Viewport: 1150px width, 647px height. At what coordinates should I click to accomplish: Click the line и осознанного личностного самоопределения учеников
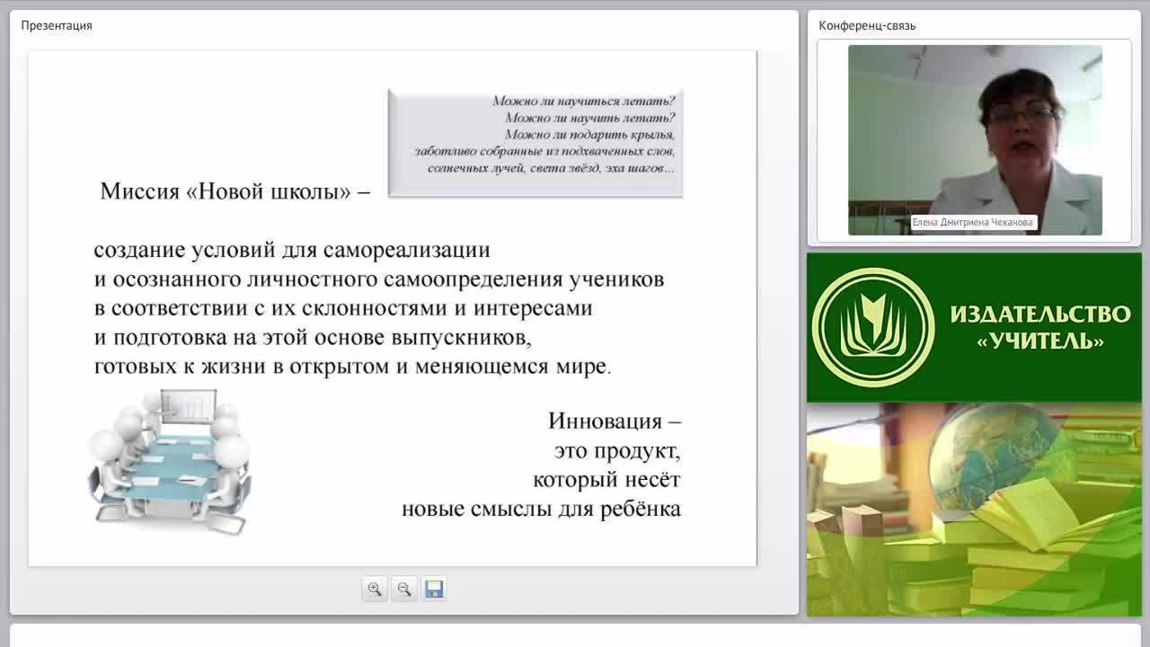tap(379, 279)
